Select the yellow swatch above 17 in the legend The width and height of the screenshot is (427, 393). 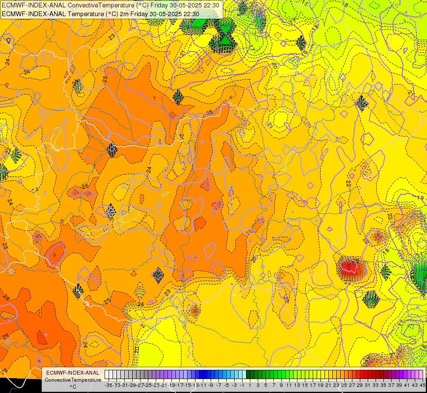311,375
